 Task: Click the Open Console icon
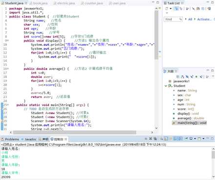(x=199, y=139)
